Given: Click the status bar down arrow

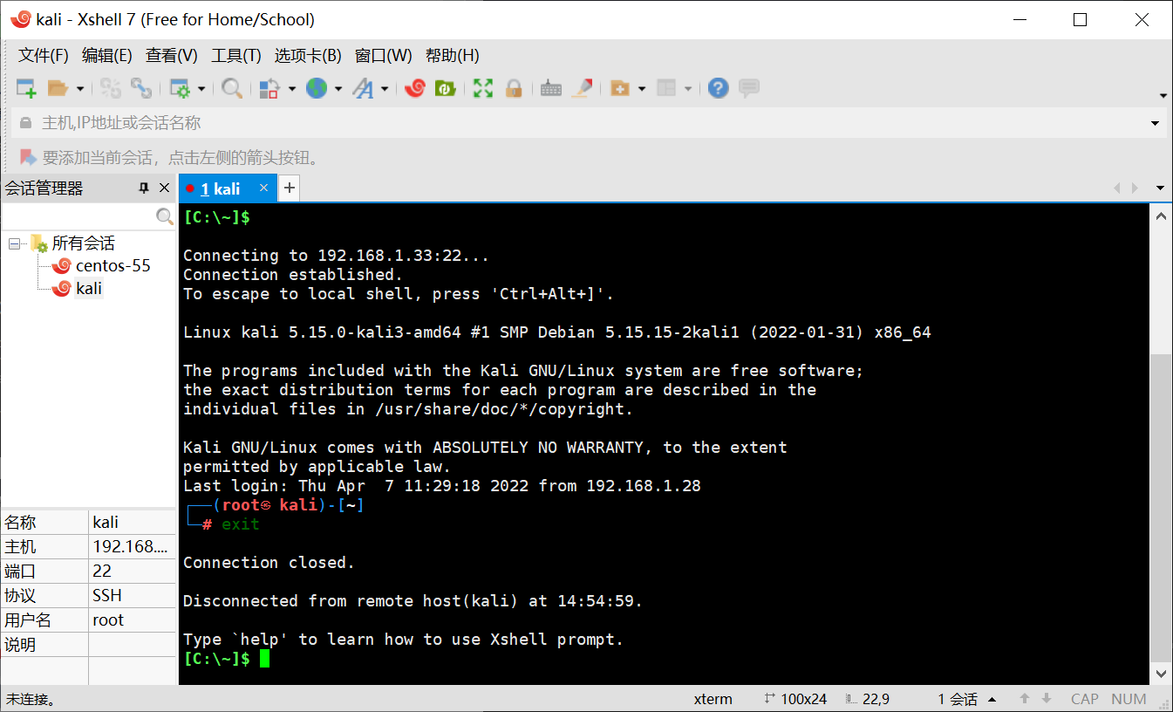Looking at the screenshot, I should [x=1047, y=699].
